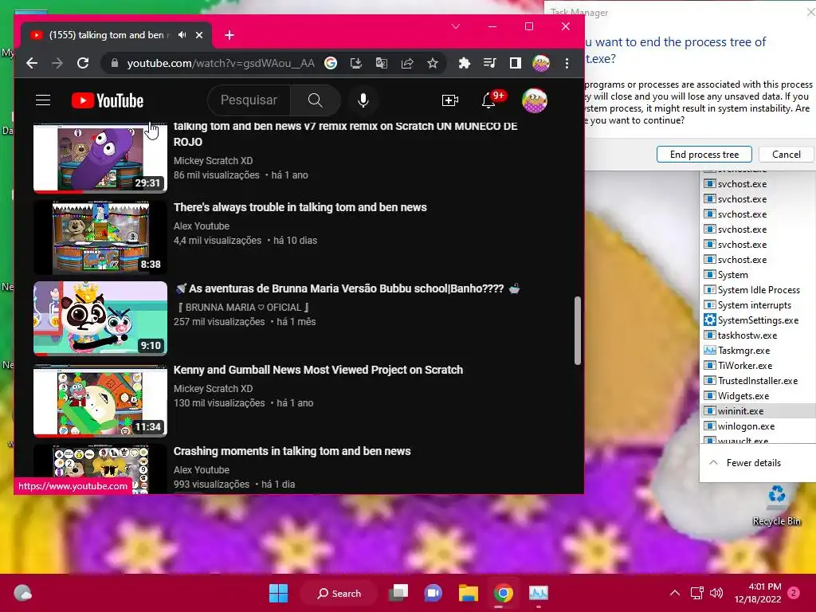Open 'There's always trouble in talking tom' title
Viewport: 816px width, 612px height.
point(300,207)
